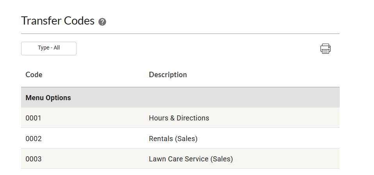Click '(Sales)' in the Lawn Care row

[x=221, y=159]
